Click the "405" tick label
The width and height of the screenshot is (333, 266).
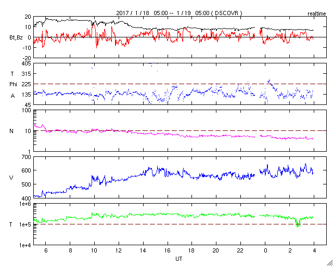tap(28, 63)
